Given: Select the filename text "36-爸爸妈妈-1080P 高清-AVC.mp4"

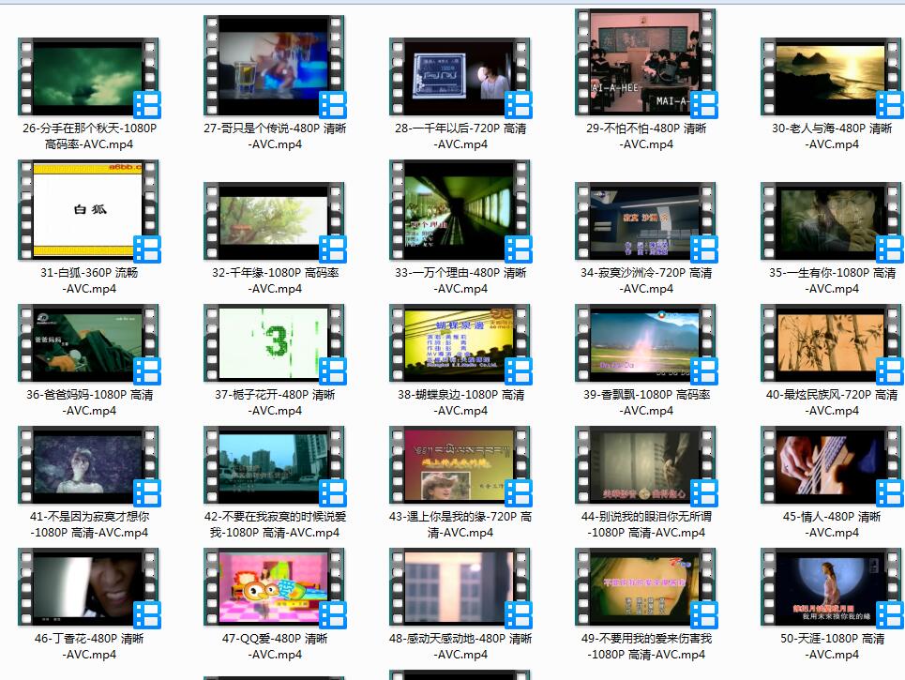Looking at the screenshot, I should (89, 403).
